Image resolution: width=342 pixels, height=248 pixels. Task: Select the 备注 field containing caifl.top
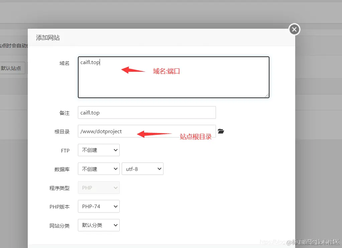(146, 112)
